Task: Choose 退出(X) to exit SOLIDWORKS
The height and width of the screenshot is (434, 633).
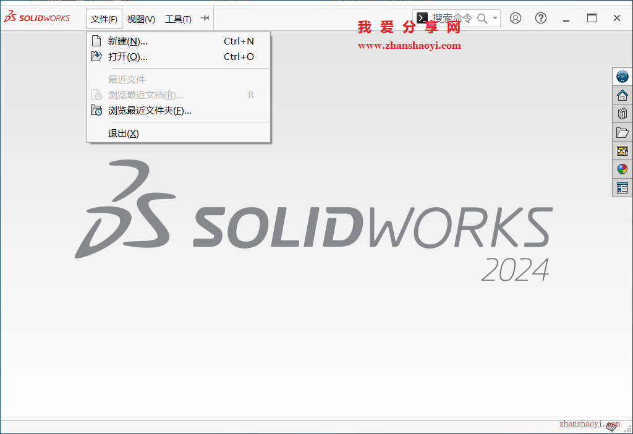Action: pyautogui.click(x=178, y=133)
